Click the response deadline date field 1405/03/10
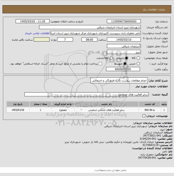 (x=124, y=40)
